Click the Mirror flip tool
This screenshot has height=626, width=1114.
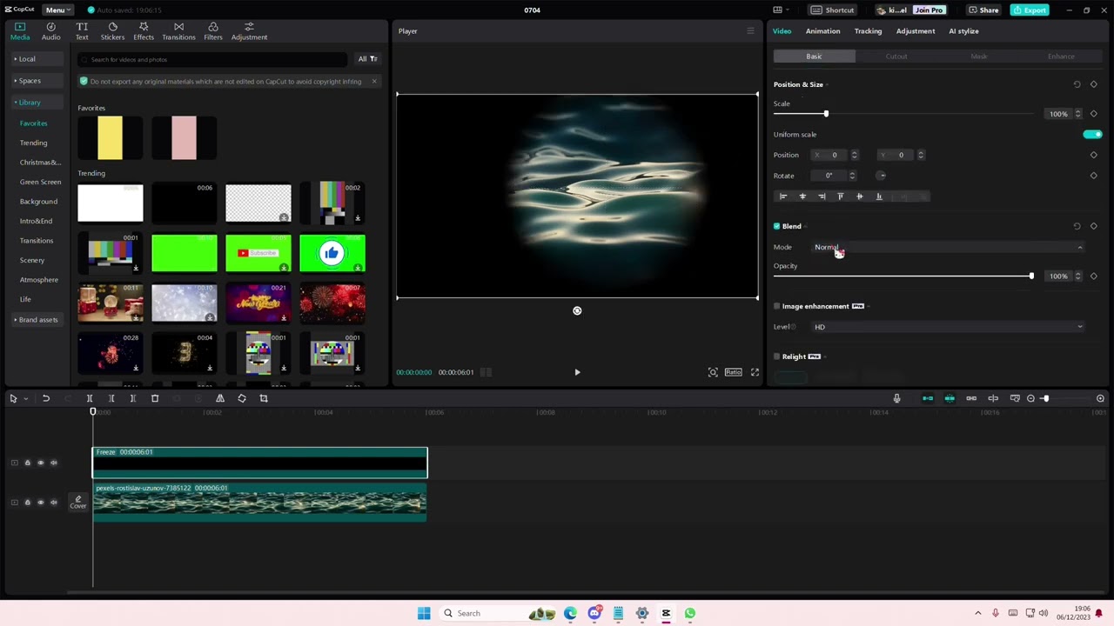(220, 398)
